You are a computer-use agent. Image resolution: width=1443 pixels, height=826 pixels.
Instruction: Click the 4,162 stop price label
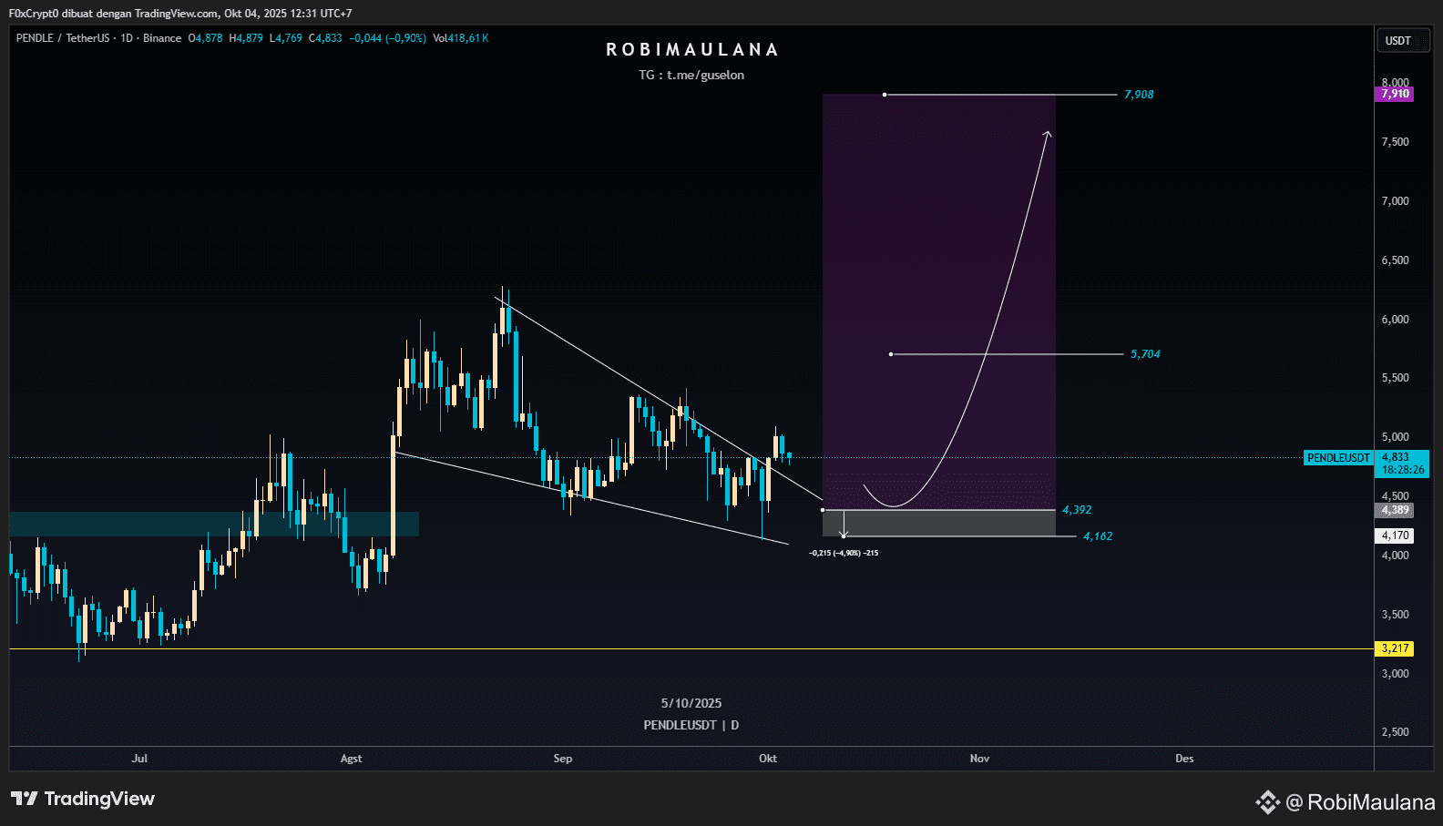(x=1098, y=536)
